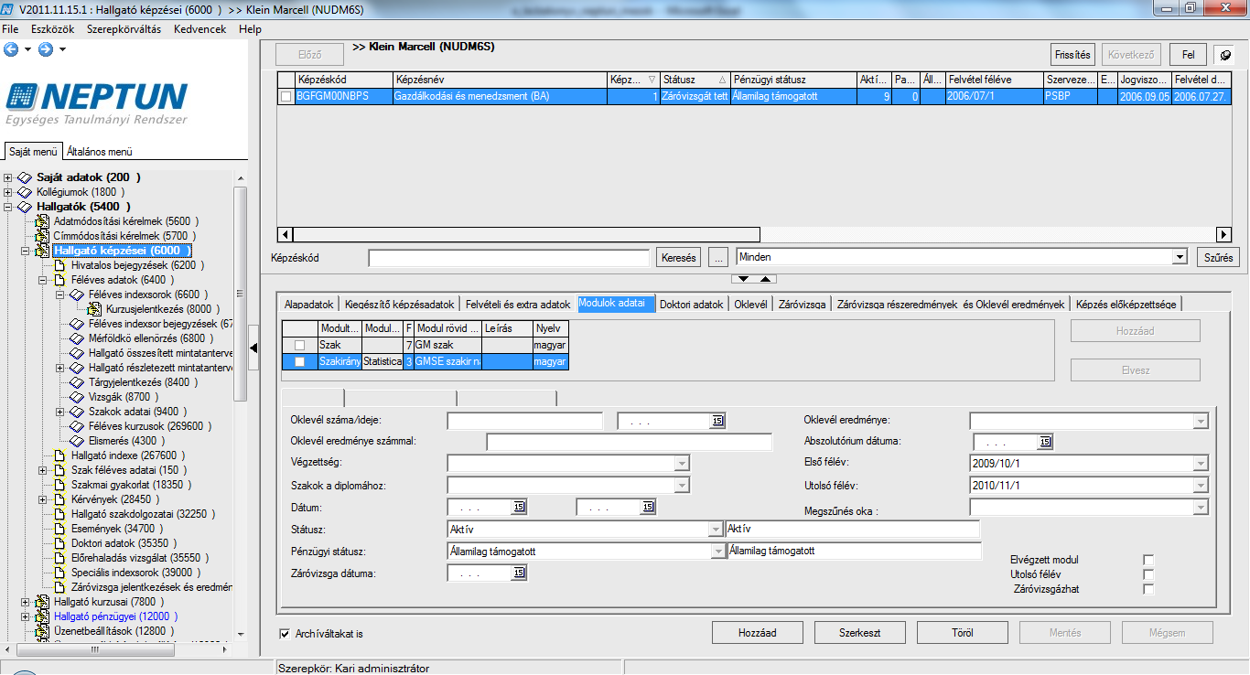Screen dimensions: 1250x675
Task: Click the Féléves kurzusok (269600) icon
Action: tap(78, 426)
